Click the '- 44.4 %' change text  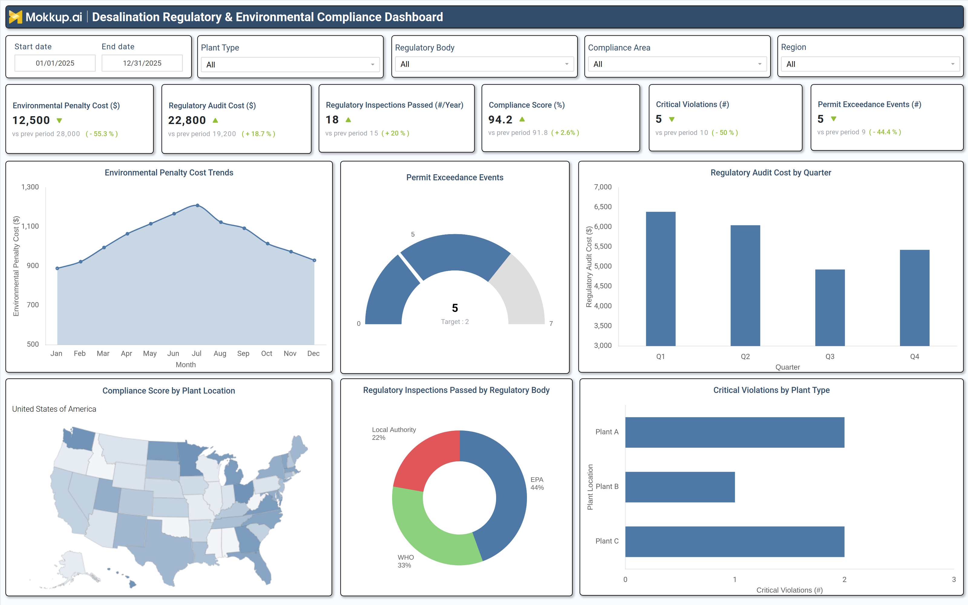pyautogui.click(x=885, y=132)
